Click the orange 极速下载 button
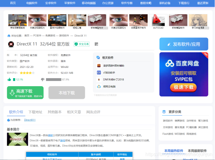 point(183,87)
